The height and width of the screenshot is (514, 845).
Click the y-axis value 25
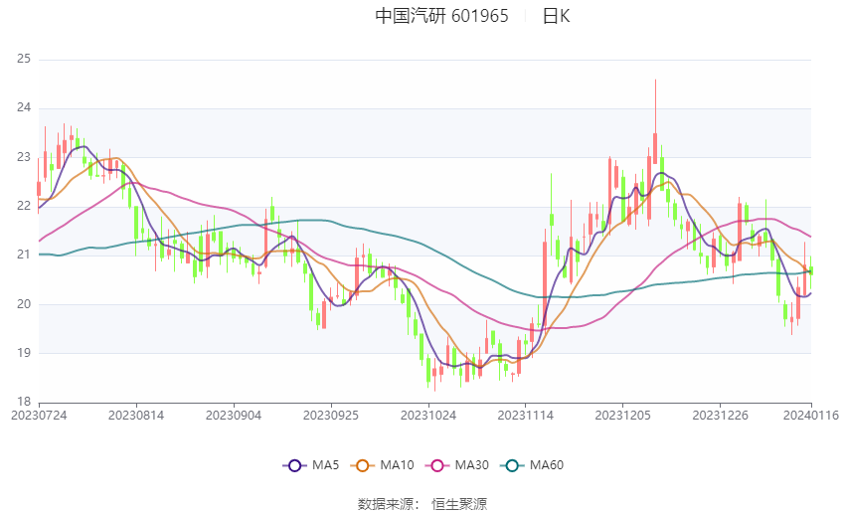pos(24,59)
